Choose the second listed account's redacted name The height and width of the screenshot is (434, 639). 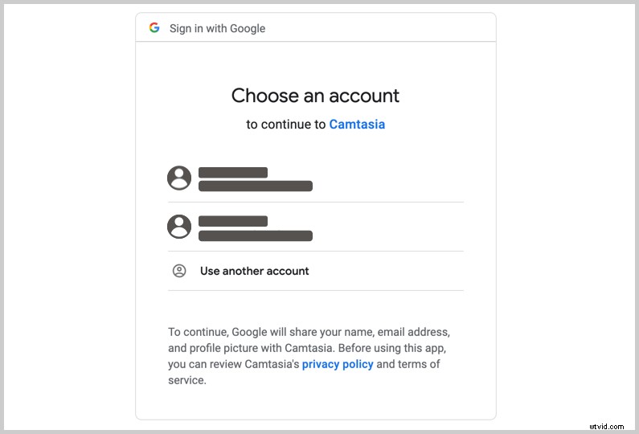tap(233, 221)
